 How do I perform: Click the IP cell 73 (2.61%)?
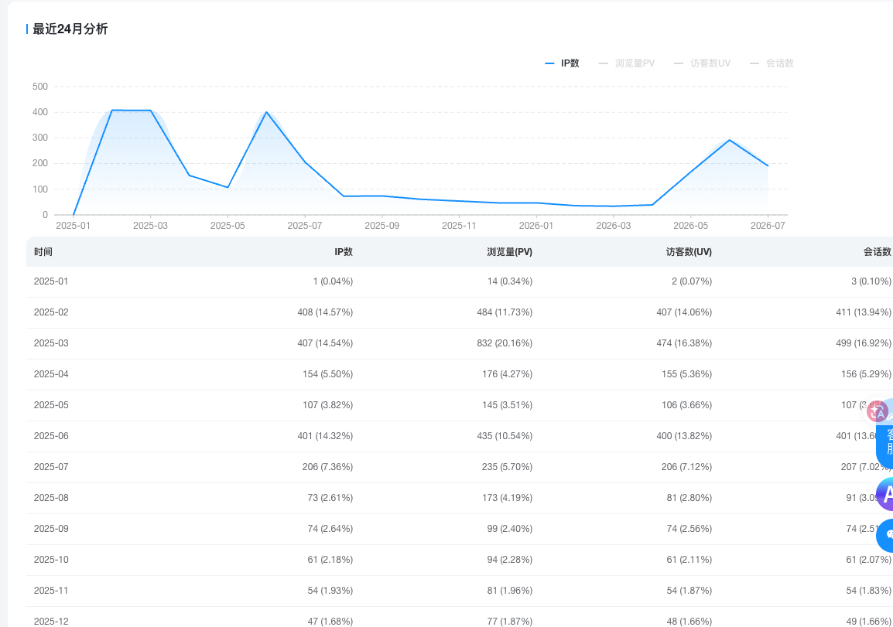click(330, 498)
